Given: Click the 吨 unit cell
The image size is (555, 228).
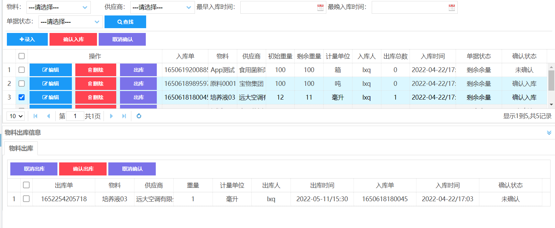Looking at the screenshot, I should (338, 83).
